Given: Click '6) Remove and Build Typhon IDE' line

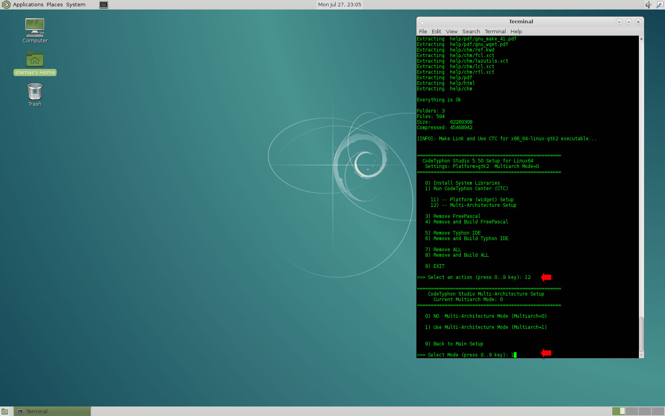Looking at the screenshot, I should point(467,239).
